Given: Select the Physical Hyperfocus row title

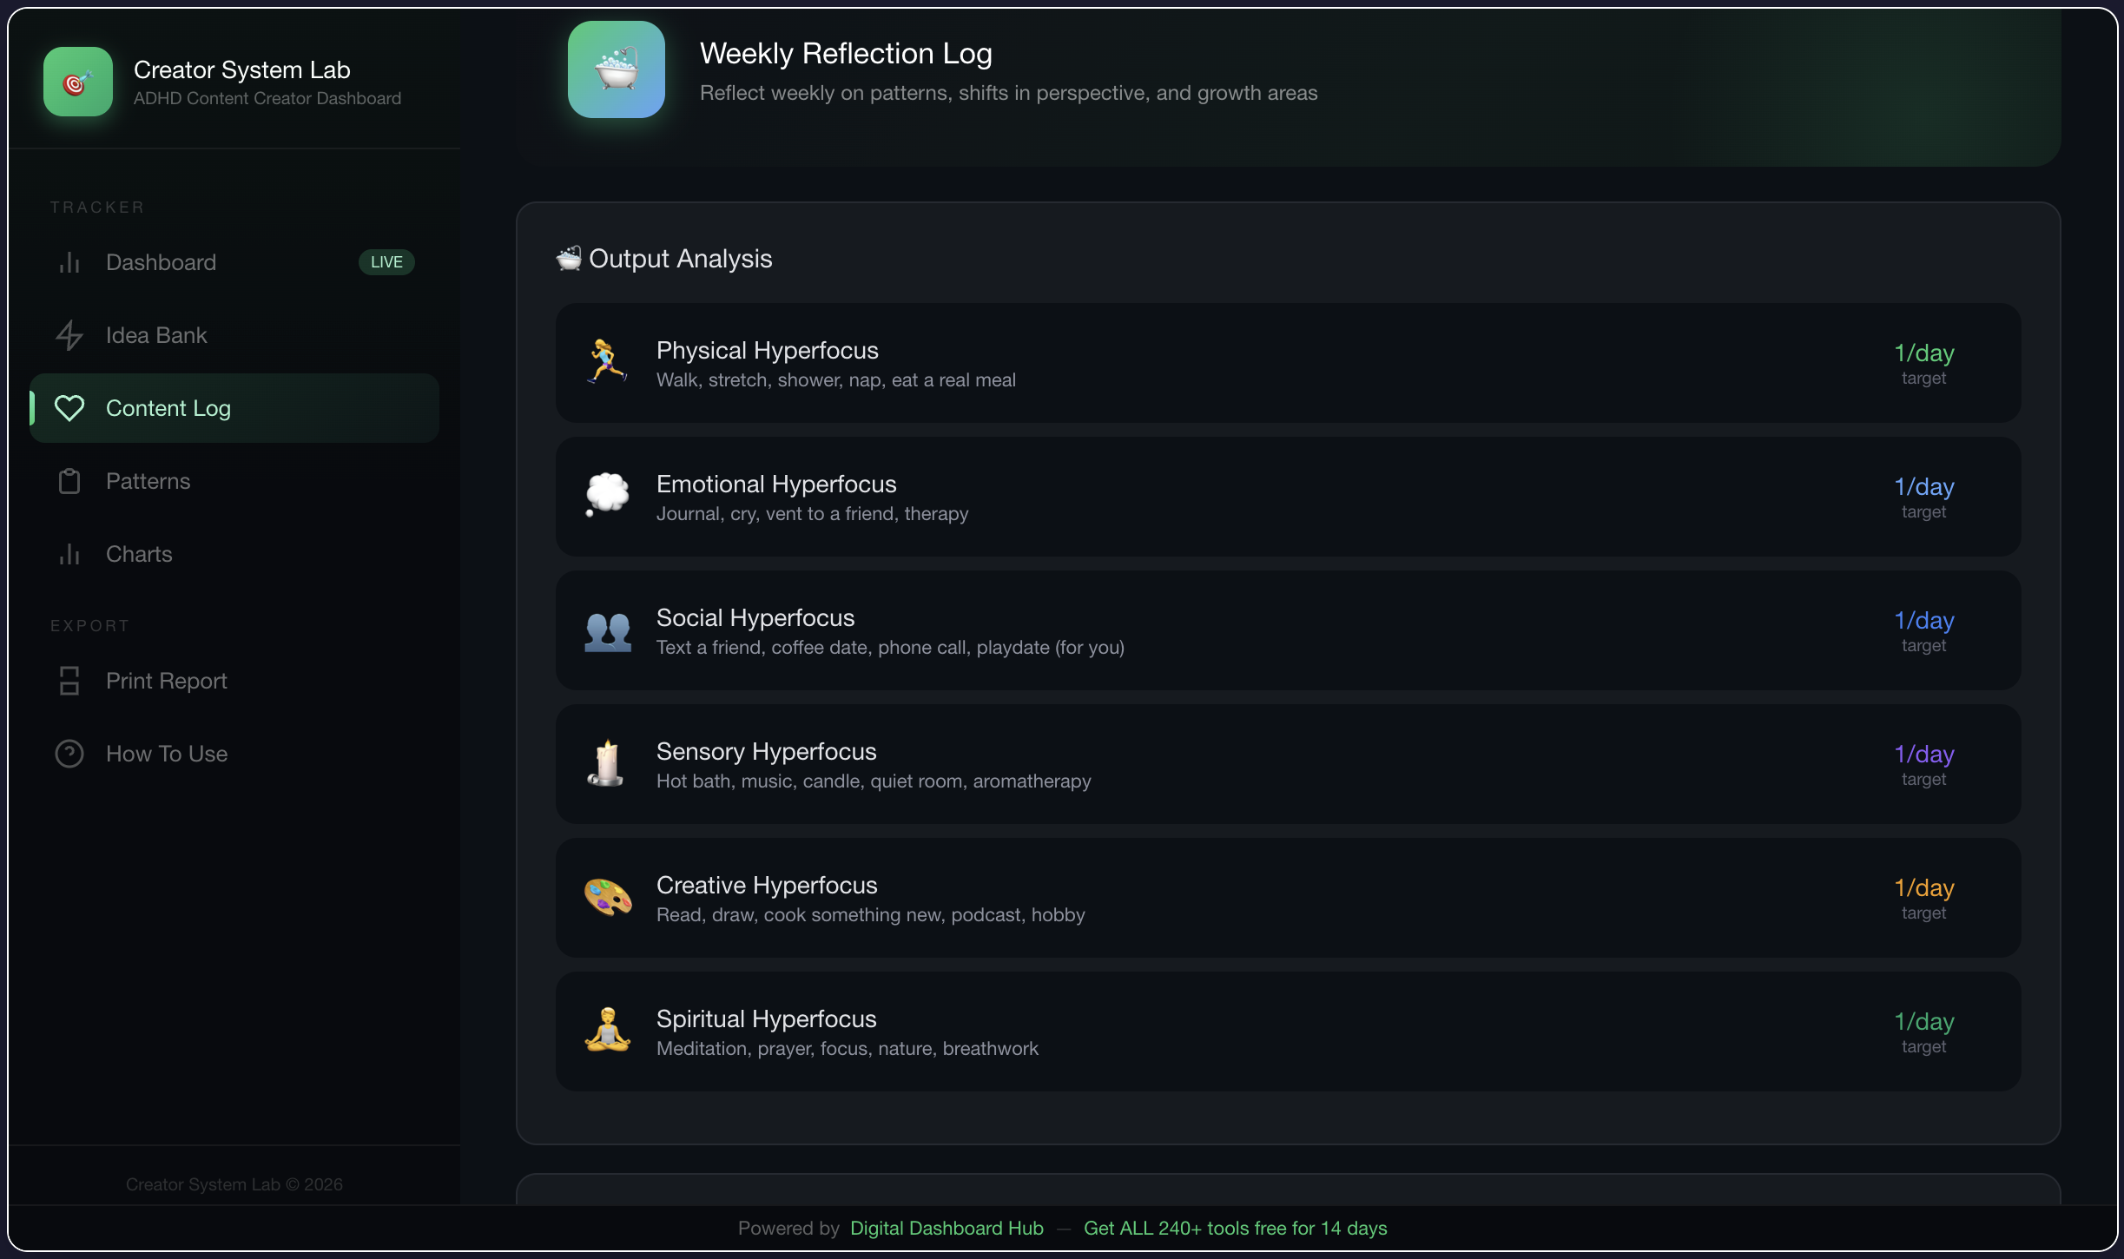Looking at the screenshot, I should (x=767, y=351).
